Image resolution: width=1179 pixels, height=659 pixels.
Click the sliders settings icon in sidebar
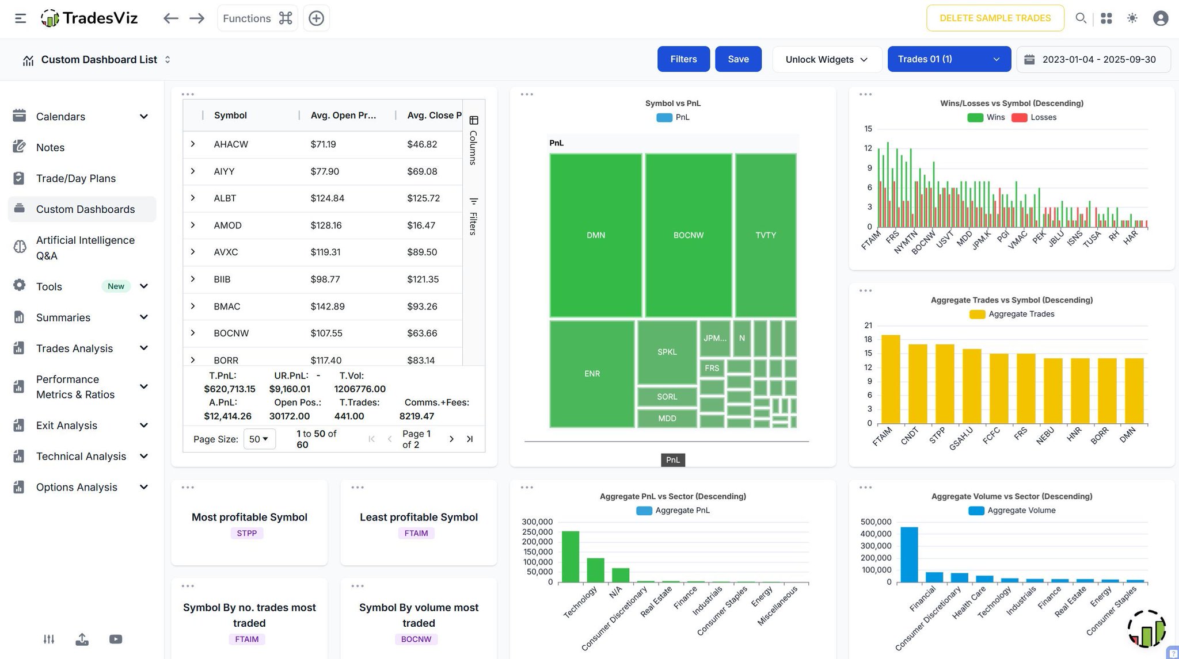pyautogui.click(x=49, y=639)
